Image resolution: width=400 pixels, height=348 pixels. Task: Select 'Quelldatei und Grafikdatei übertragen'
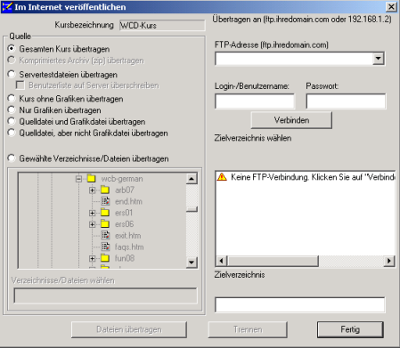[x=12, y=121]
